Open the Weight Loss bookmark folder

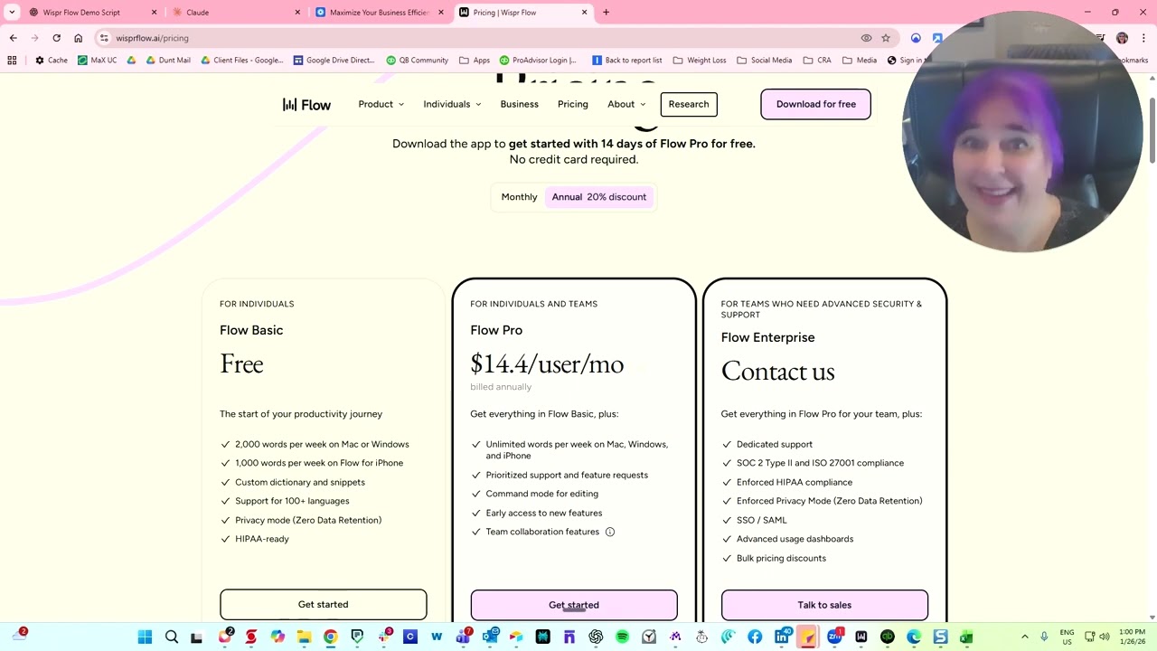point(699,61)
